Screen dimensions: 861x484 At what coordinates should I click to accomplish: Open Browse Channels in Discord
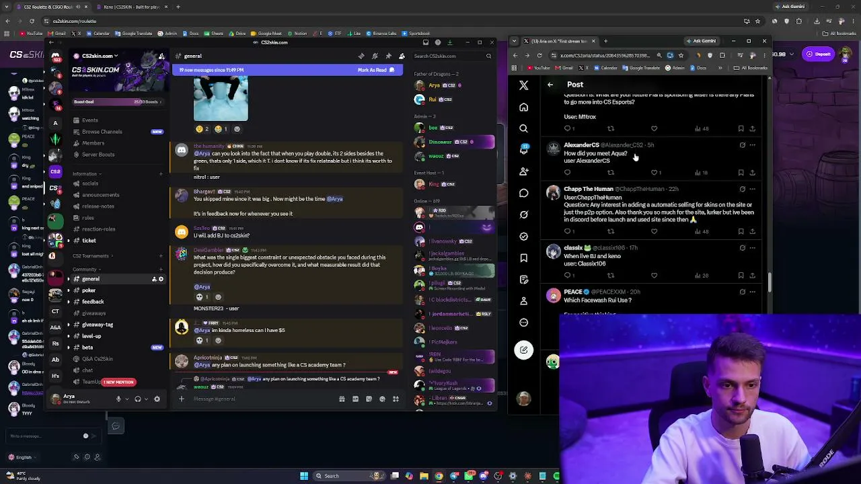pos(102,132)
